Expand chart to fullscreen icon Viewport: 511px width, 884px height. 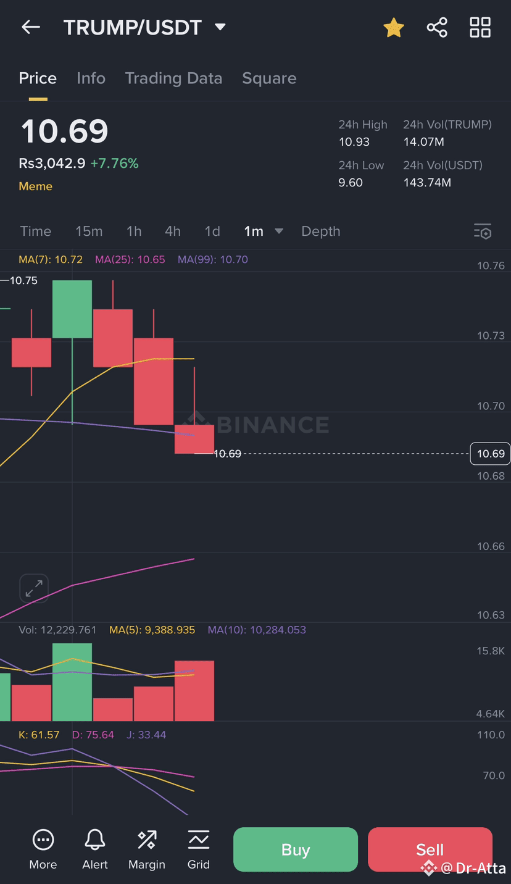(34, 588)
